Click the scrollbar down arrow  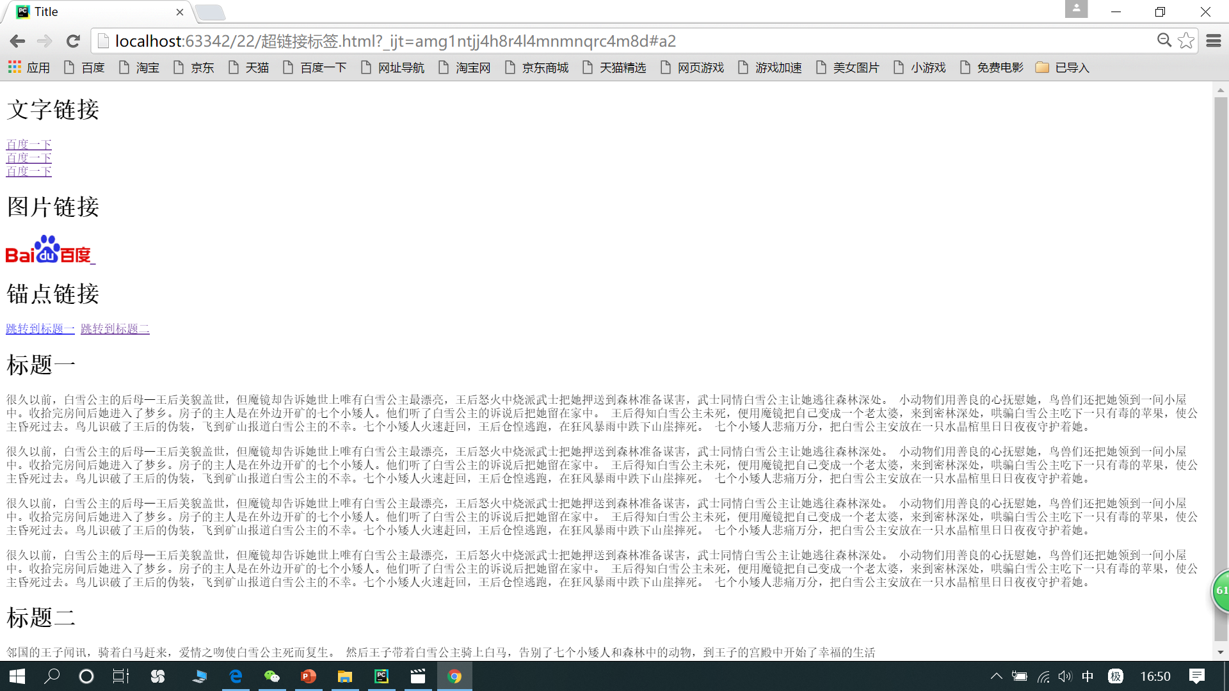1221,652
